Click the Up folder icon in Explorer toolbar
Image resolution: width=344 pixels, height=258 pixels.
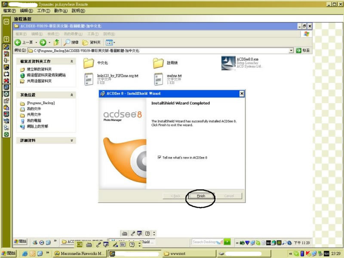pyautogui.click(x=57, y=42)
